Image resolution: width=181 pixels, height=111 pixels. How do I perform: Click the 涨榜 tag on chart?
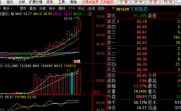[77, 61]
